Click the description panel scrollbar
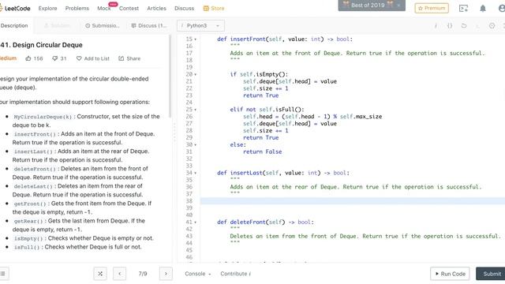 170,76
